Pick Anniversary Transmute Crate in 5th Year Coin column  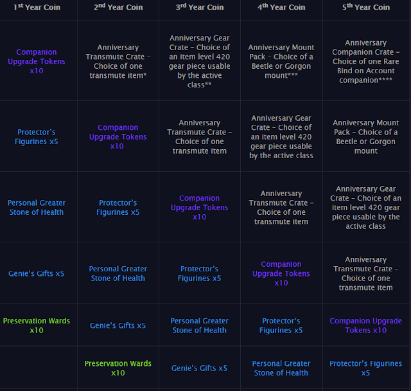(x=366, y=273)
